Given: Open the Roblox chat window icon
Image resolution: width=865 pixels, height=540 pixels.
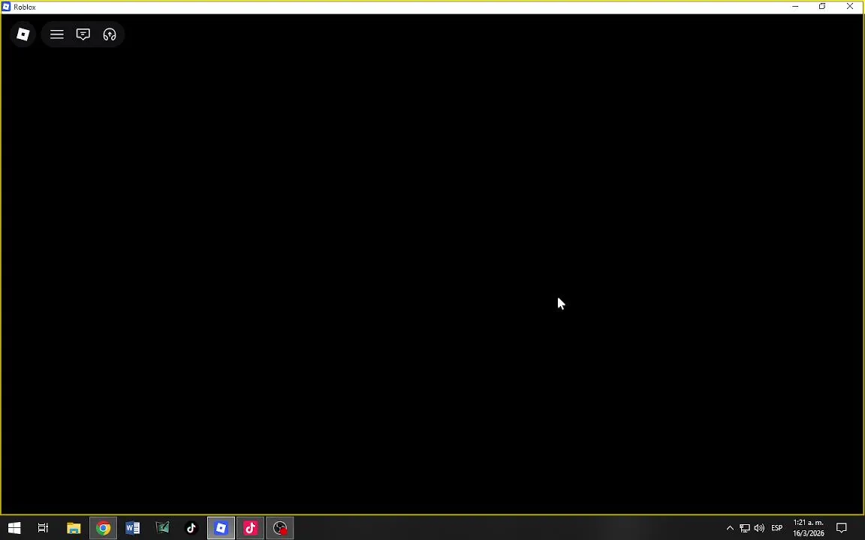Looking at the screenshot, I should click(x=83, y=34).
